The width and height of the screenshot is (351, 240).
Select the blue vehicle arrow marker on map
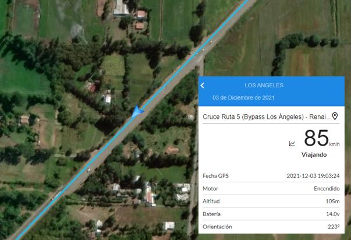pos(137,111)
